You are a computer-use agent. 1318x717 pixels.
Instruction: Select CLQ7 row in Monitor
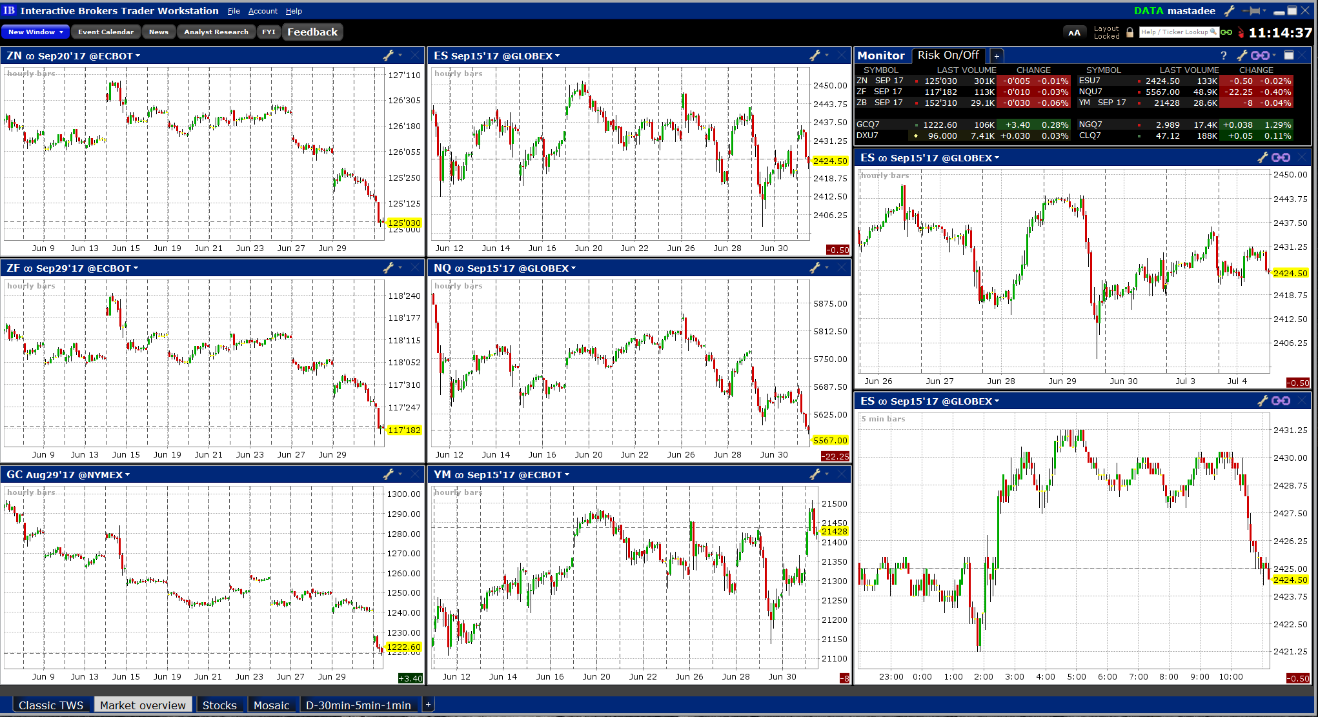pos(1186,136)
